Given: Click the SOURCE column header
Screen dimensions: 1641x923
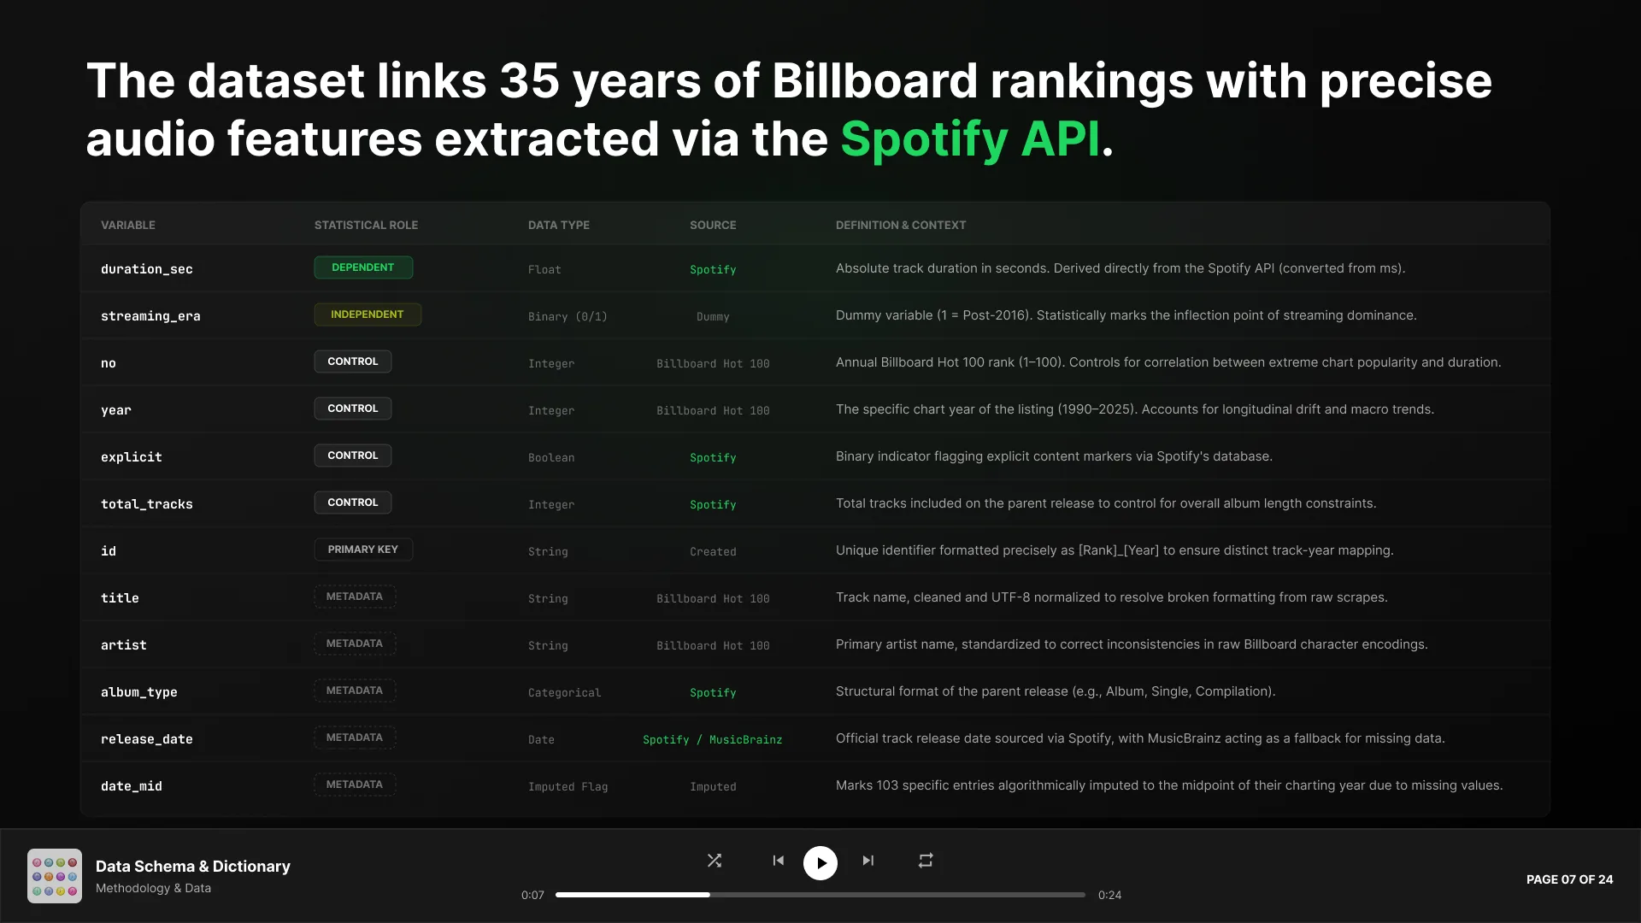Looking at the screenshot, I should tap(713, 225).
